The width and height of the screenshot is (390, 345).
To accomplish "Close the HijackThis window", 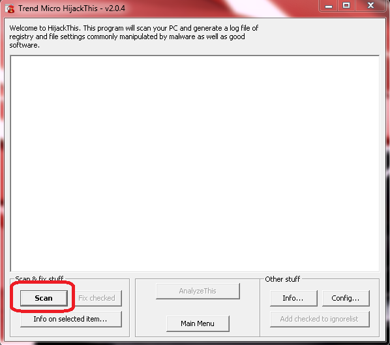I will tap(370, 6).
